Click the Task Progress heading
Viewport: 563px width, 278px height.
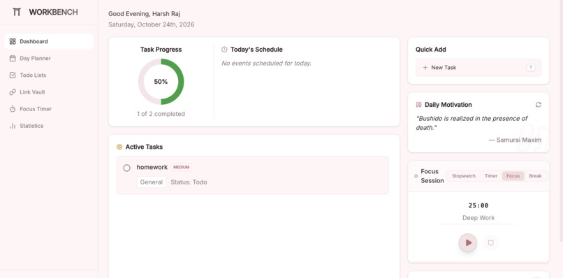click(161, 50)
